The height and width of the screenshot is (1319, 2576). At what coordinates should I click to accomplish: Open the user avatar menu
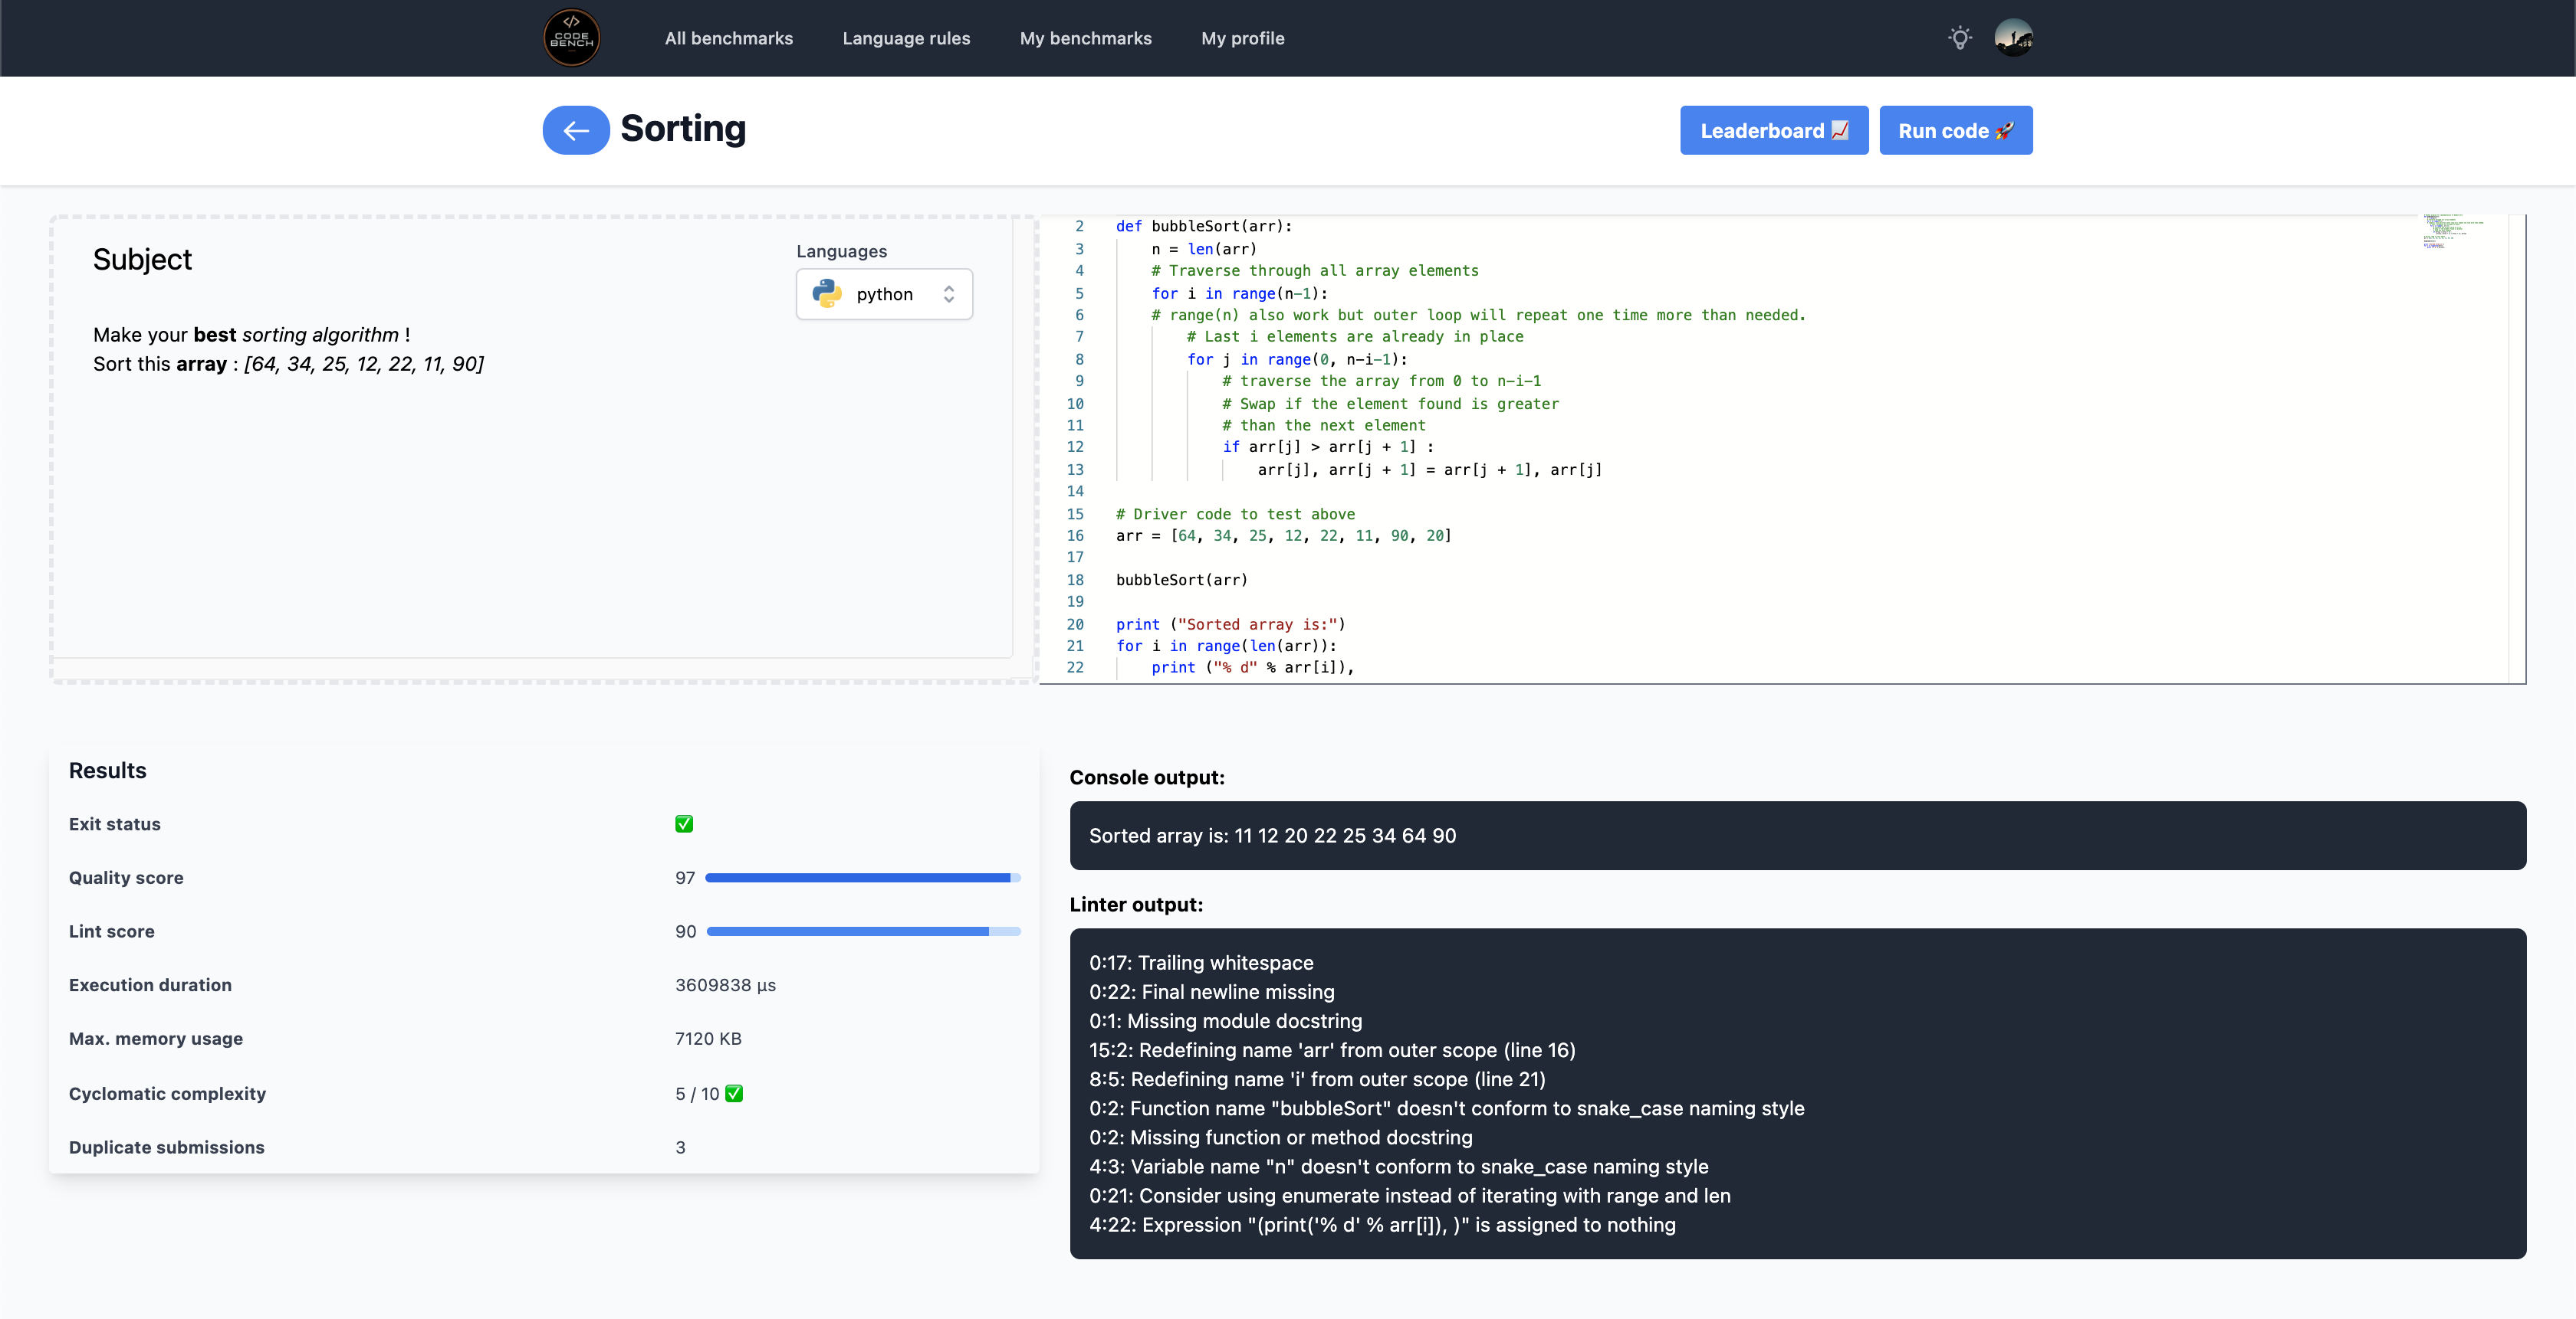click(x=2013, y=38)
